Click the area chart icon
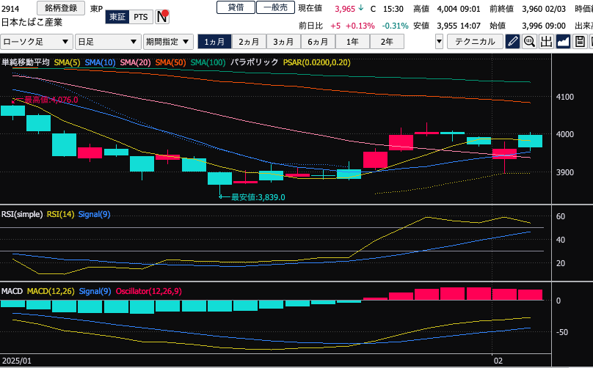This screenshot has height=368, width=593. [x=564, y=42]
